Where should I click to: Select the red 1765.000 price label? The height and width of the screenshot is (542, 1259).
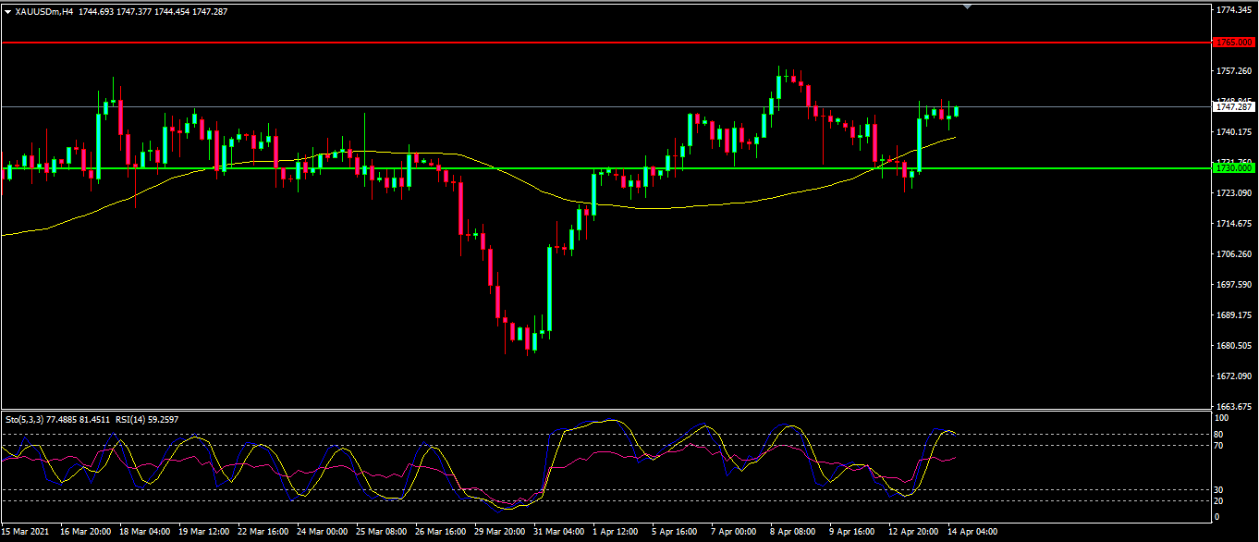[x=1234, y=43]
